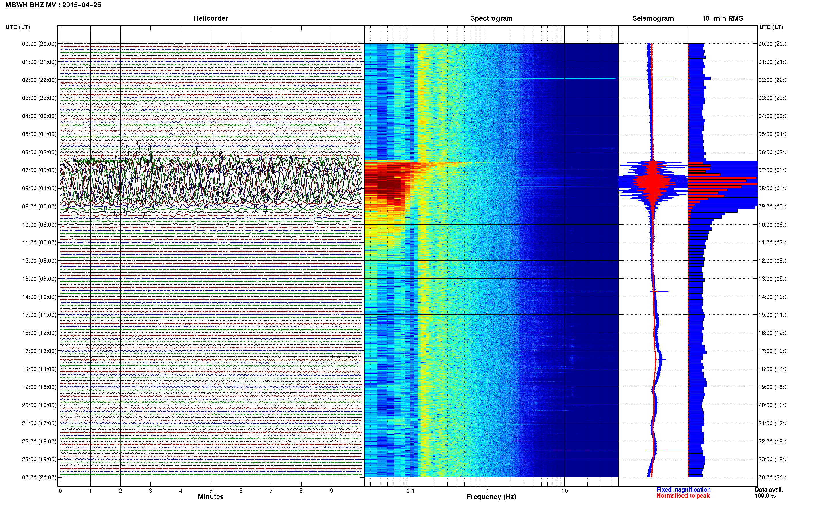Click the 'Normalised to peak' legend entry
The image size is (819, 512).
coord(683,496)
